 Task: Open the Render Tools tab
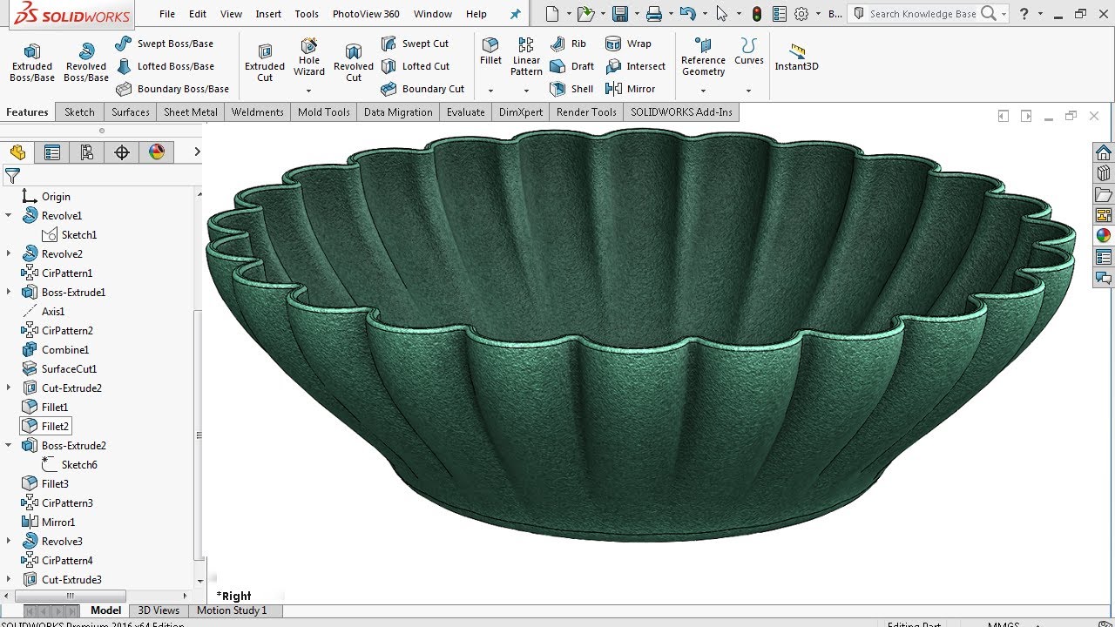pos(586,112)
